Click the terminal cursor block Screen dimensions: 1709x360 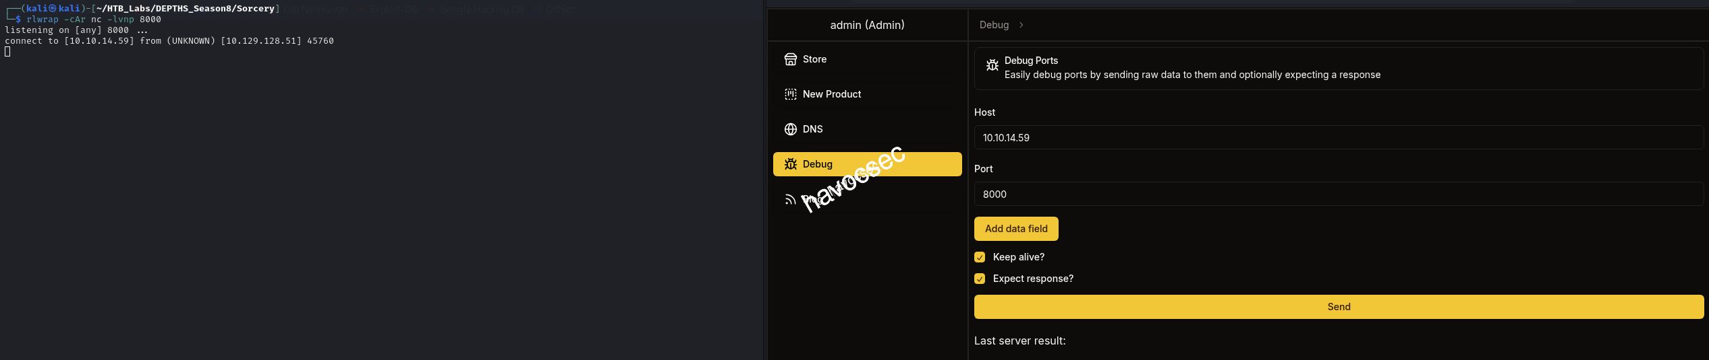[7, 52]
